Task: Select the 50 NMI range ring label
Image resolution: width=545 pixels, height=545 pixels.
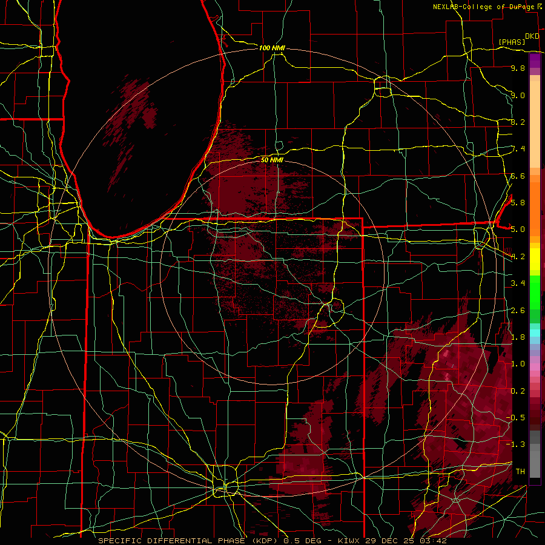Action: 272,160
